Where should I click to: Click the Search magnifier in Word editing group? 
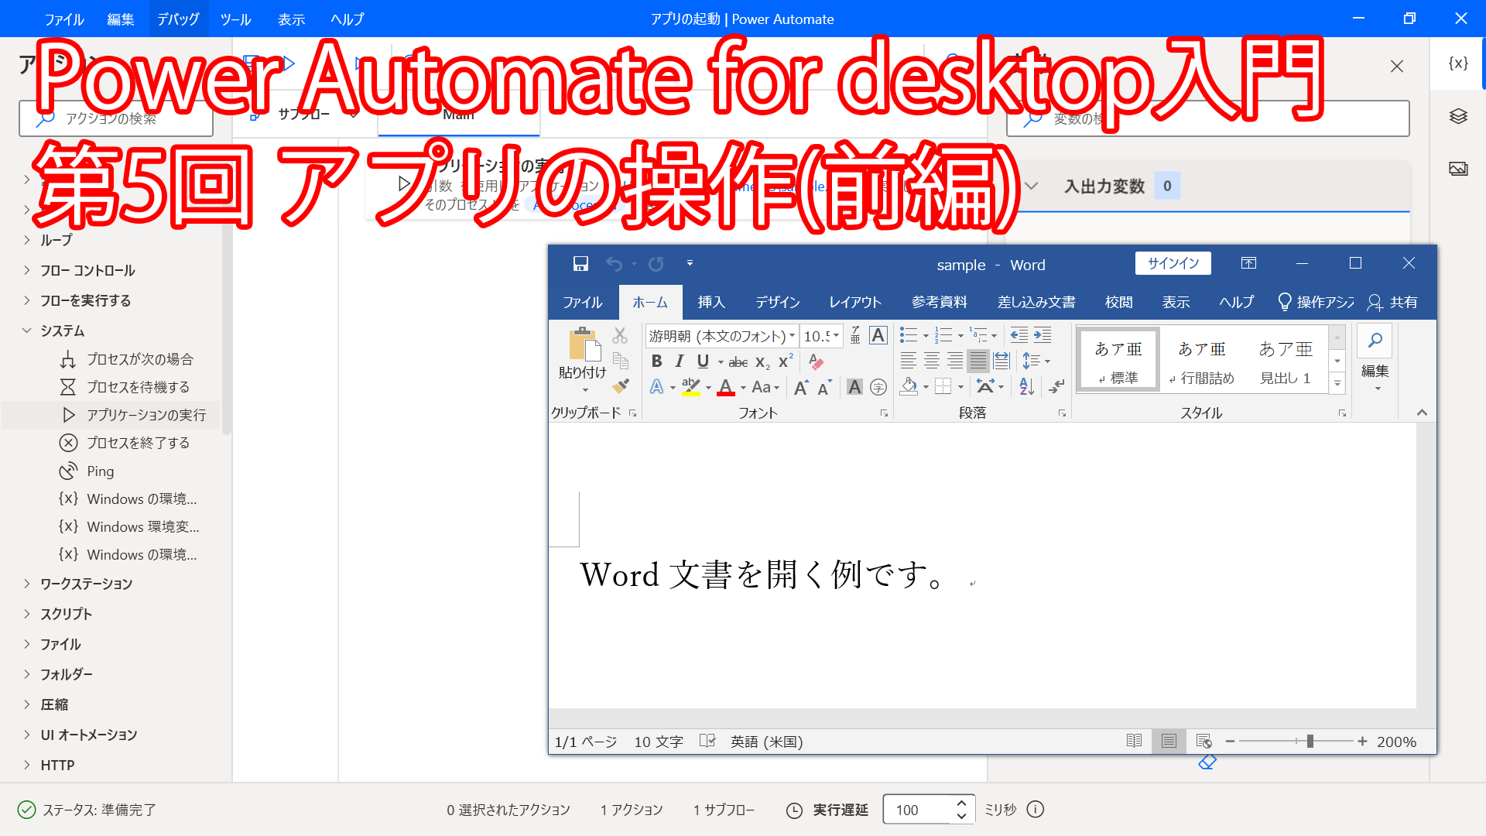tap(1375, 340)
